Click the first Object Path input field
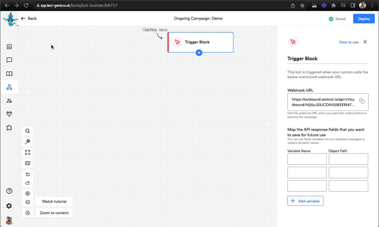 click(348, 159)
